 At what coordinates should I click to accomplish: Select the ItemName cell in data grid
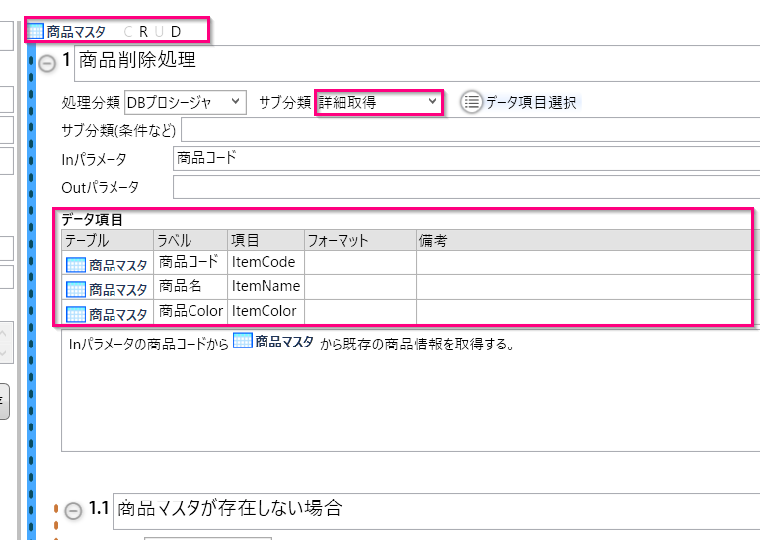(x=266, y=287)
